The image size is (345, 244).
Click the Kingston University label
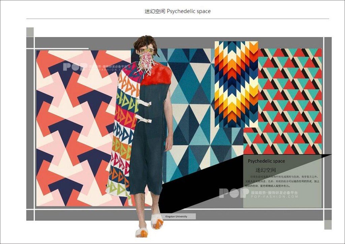click(177, 216)
